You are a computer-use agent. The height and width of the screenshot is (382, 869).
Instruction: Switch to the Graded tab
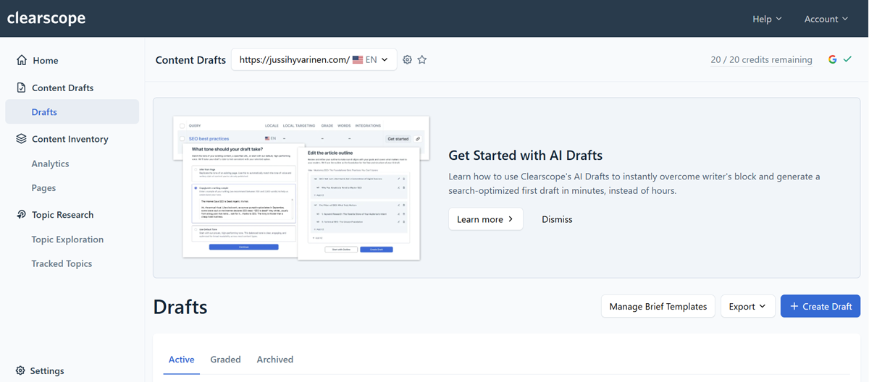225,360
